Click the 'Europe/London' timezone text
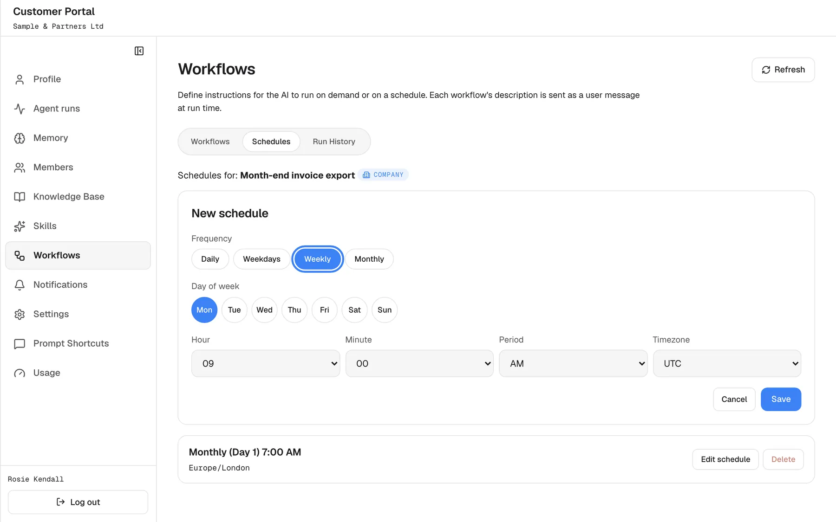 pyautogui.click(x=219, y=468)
